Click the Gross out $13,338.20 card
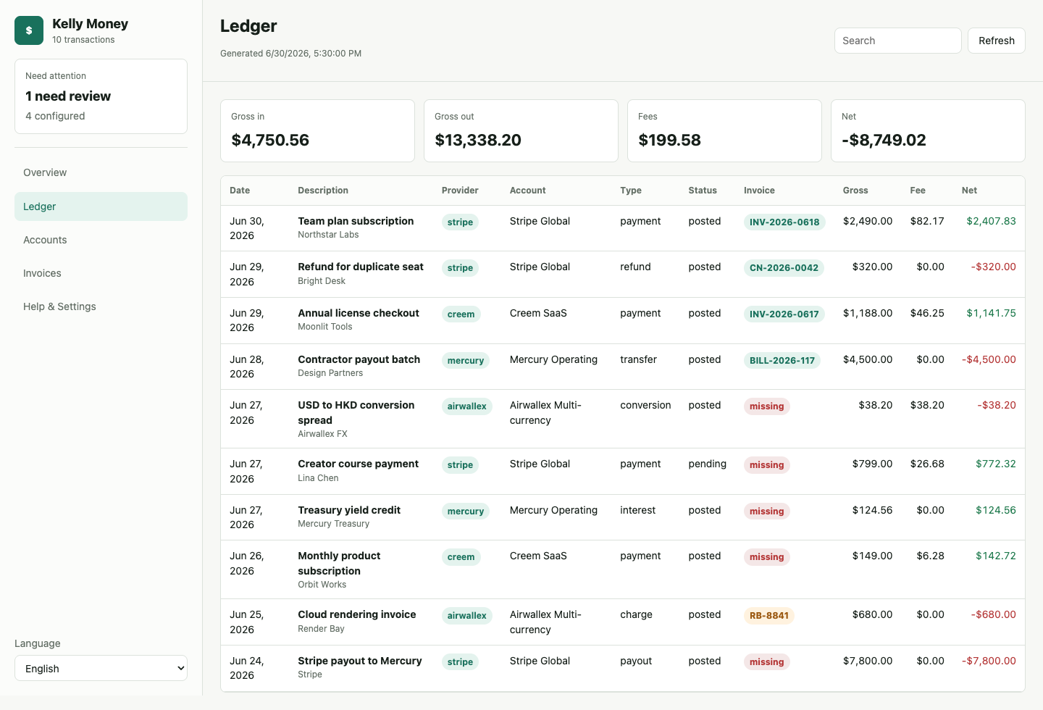The width and height of the screenshot is (1043, 710). [x=521, y=130]
